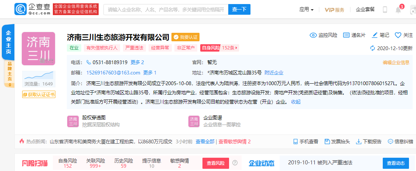This screenshot has height=171, width=416.
Task: Click the 下载报告 download icon
Action: [358, 142]
